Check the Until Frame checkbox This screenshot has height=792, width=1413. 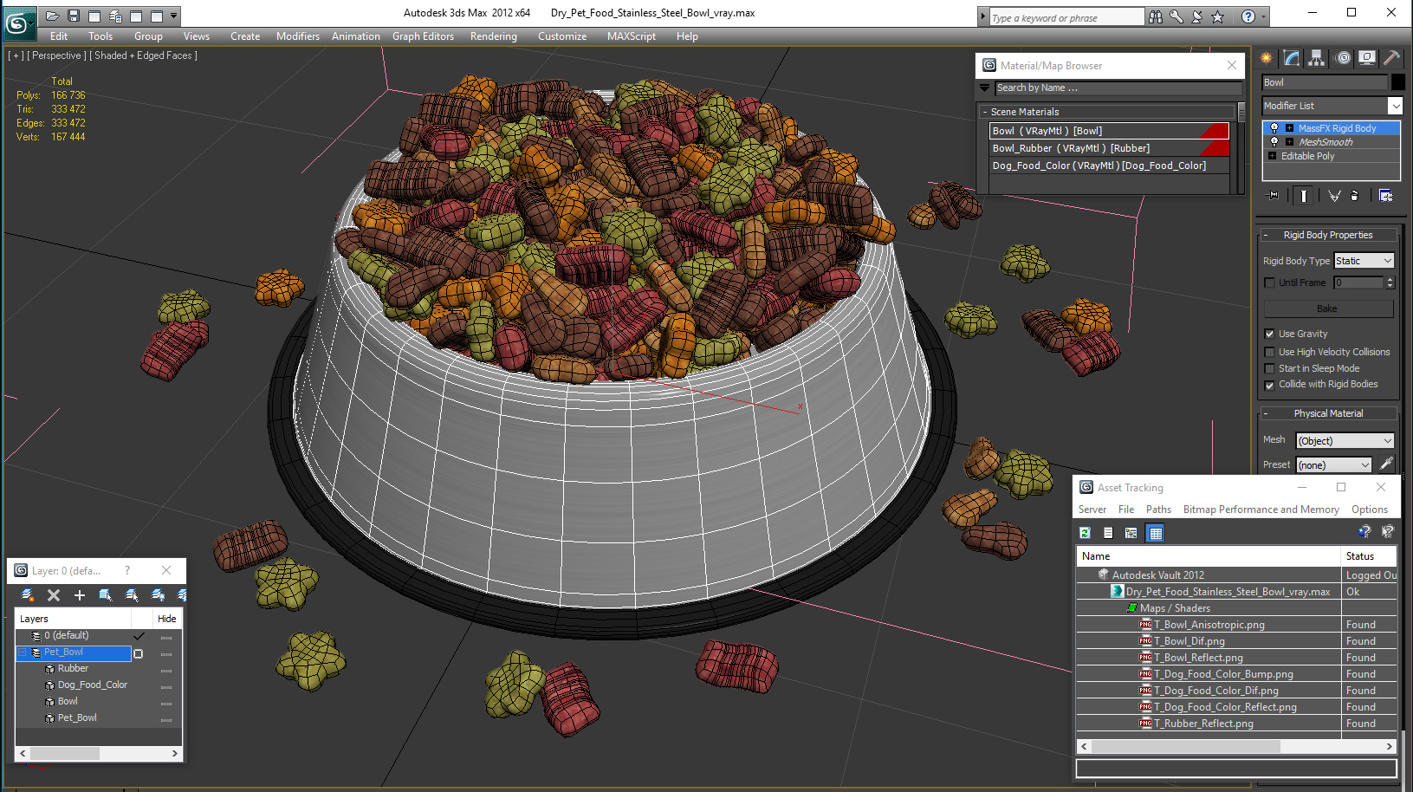click(1270, 282)
